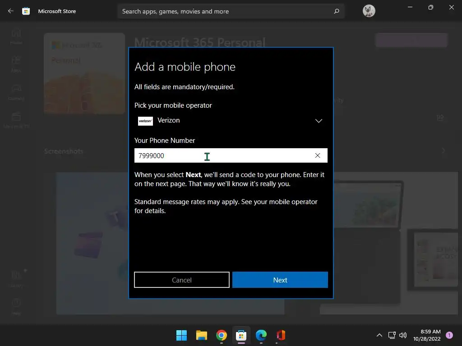Click the 'Screenshots' section heading
The width and height of the screenshot is (462, 346).
coord(64,151)
